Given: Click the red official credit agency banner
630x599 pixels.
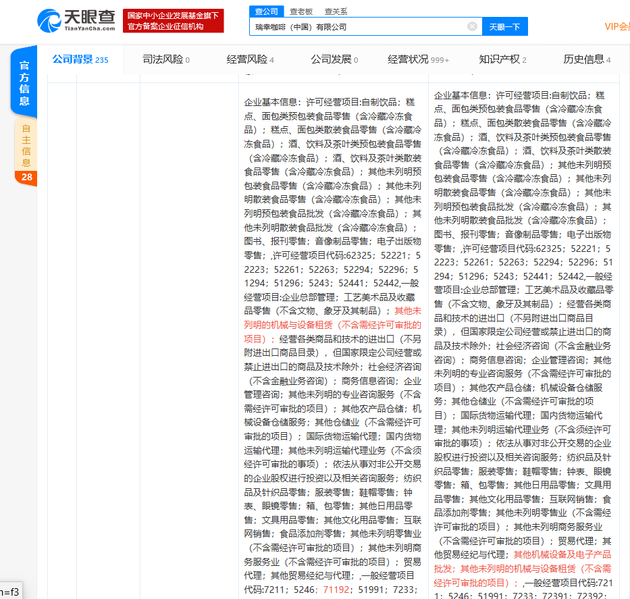Looking at the screenshot, I should point(174,21).
